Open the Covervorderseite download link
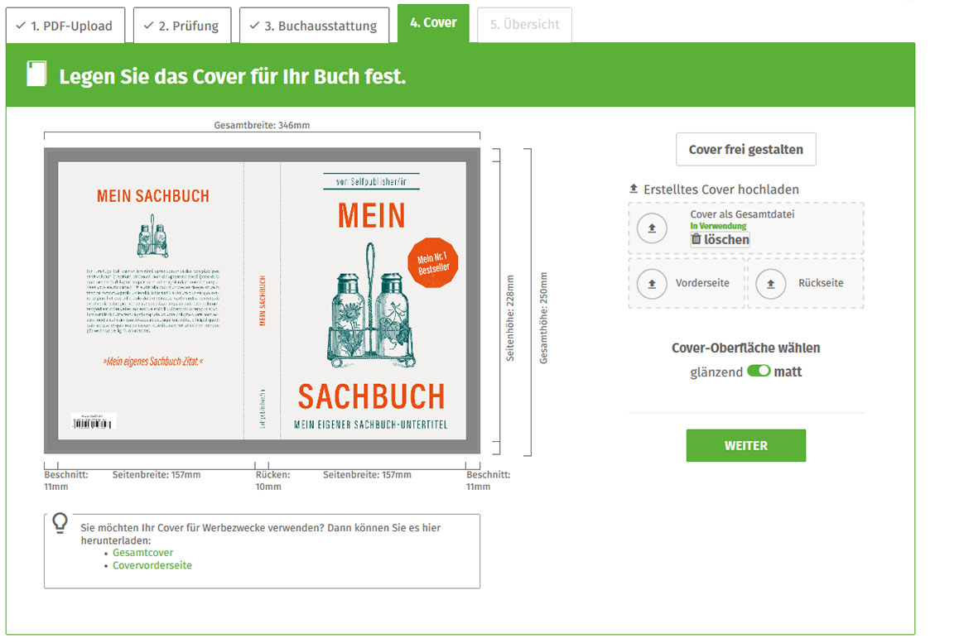Viewport: 959px width, 643px height. [x=152, y=565]
